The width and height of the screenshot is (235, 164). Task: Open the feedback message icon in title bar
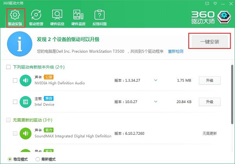[207, 4]
